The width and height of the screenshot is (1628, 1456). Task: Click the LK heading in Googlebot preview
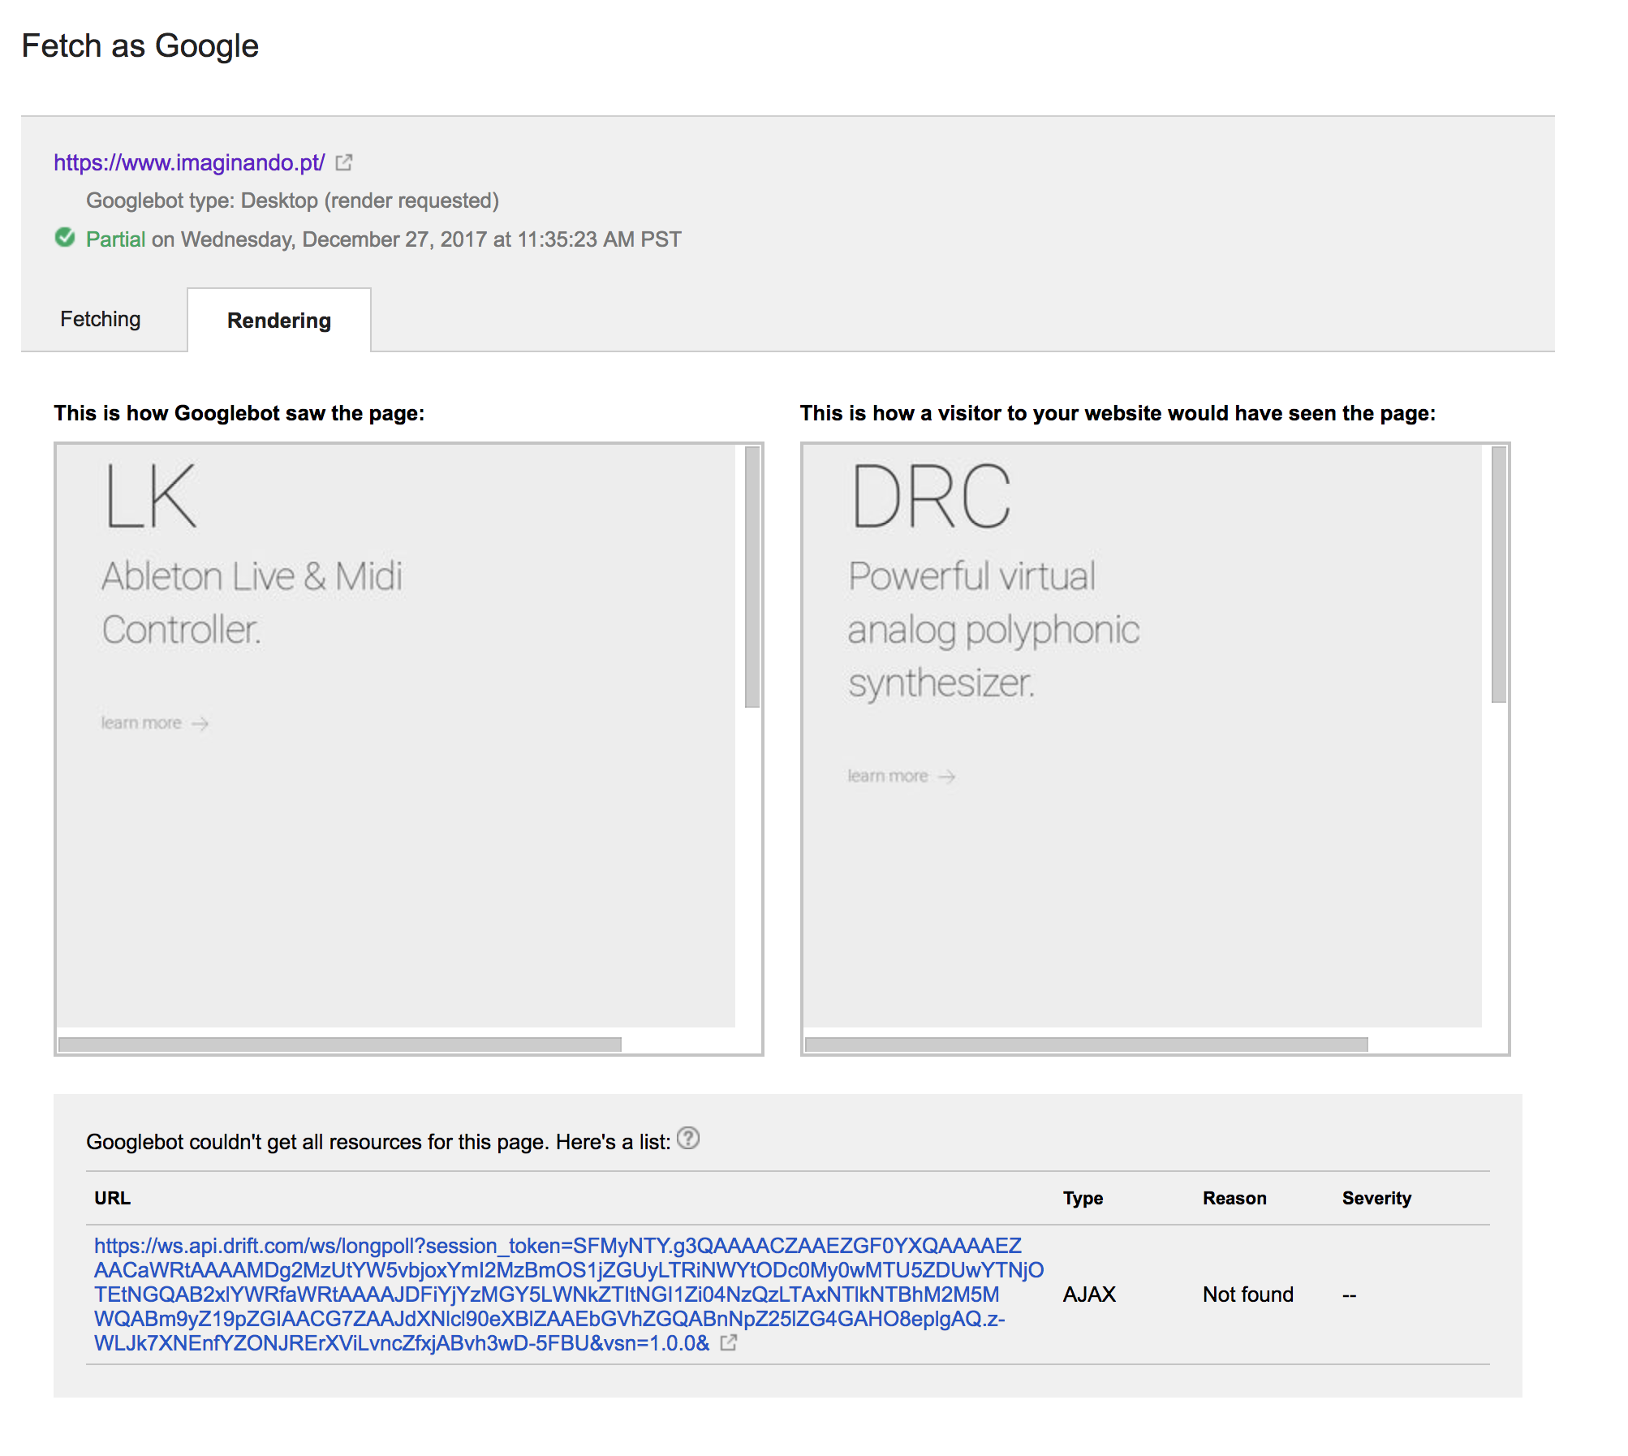point(151,496)
